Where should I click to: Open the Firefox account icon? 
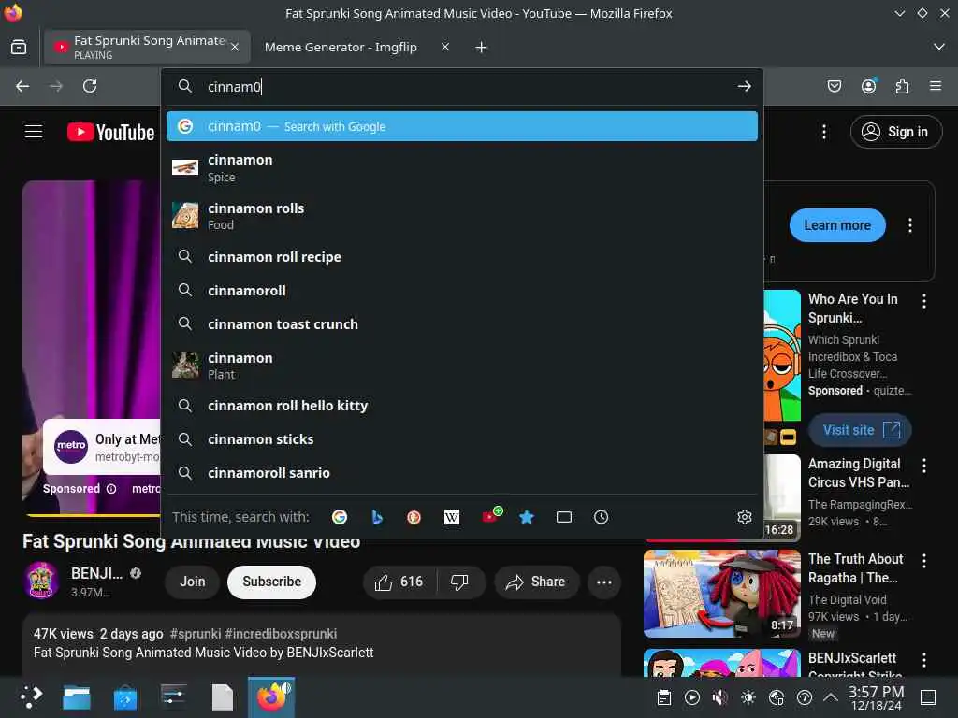pos(868,86)
